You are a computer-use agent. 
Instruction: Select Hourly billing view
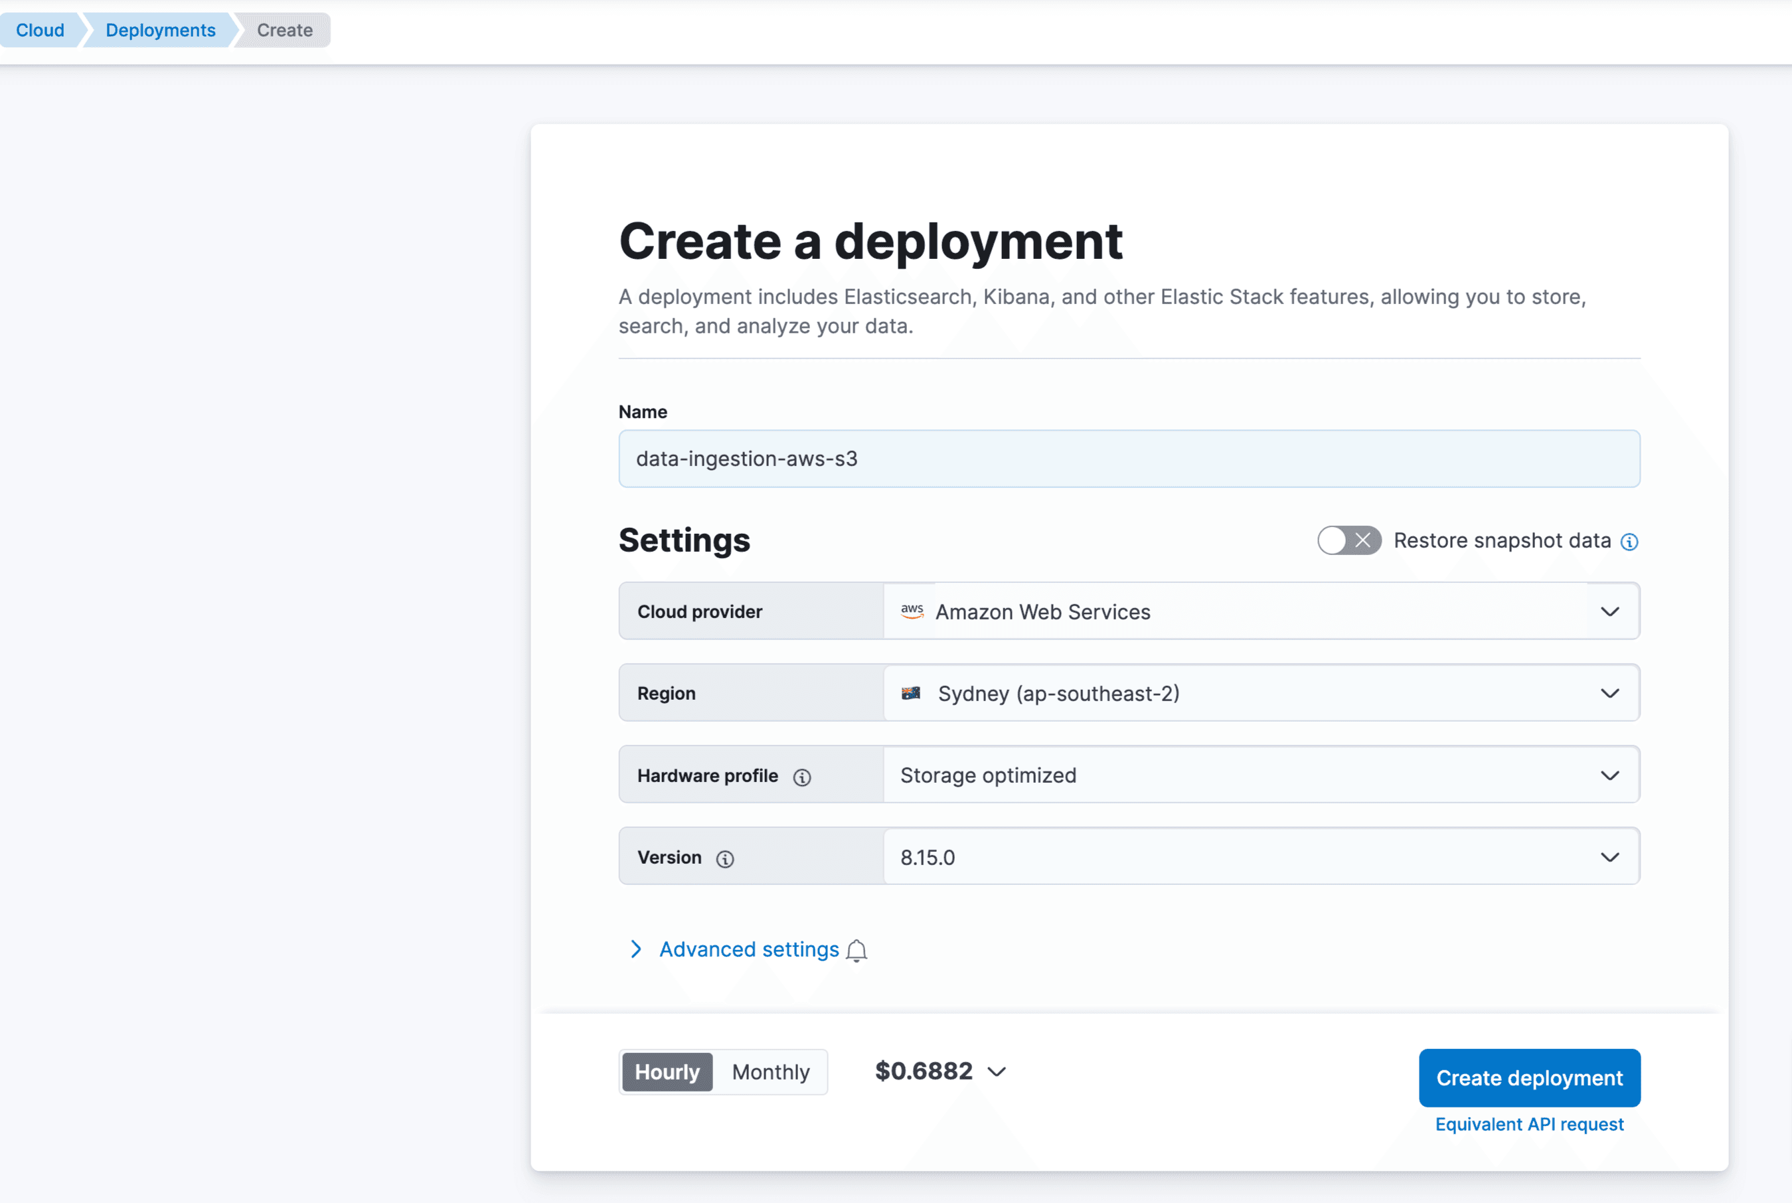(667, 1072)
